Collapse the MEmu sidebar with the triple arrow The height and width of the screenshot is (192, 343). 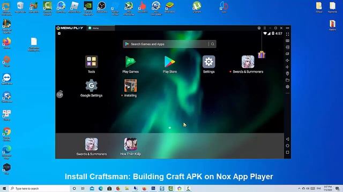pyautogui.click(x=287, y=28)
